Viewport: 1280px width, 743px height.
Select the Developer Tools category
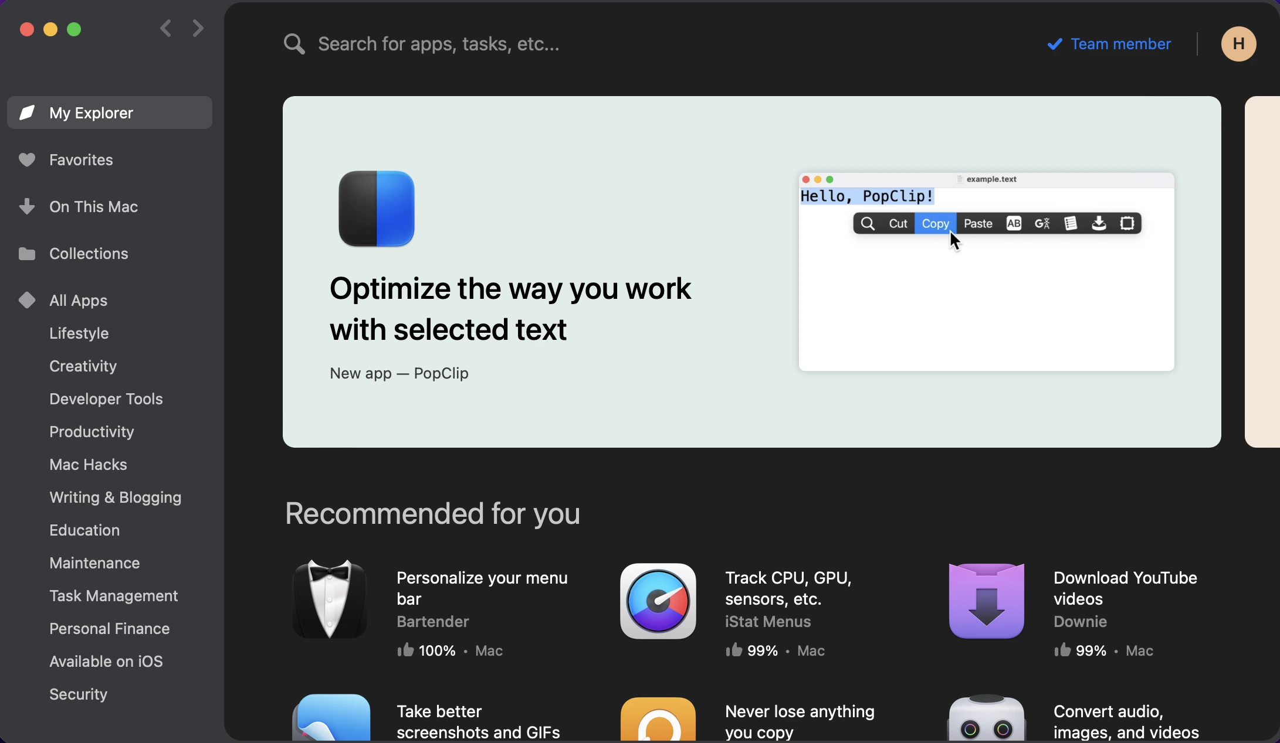[106, 398]
